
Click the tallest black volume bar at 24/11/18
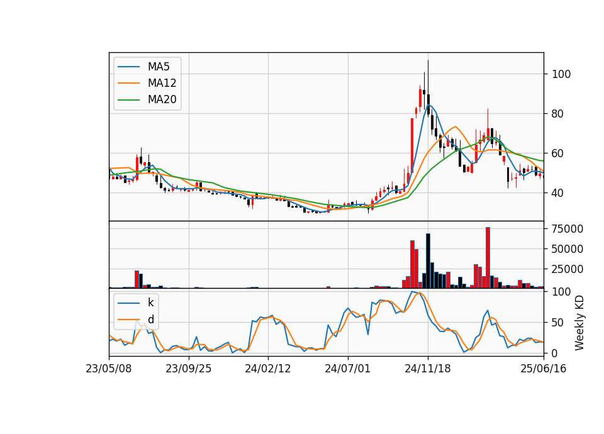[428, 260]
